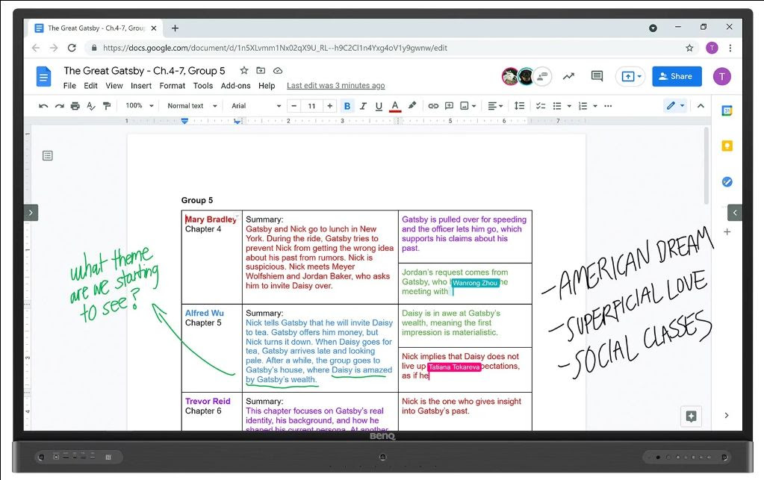Increase font size with the plus button

330,106
